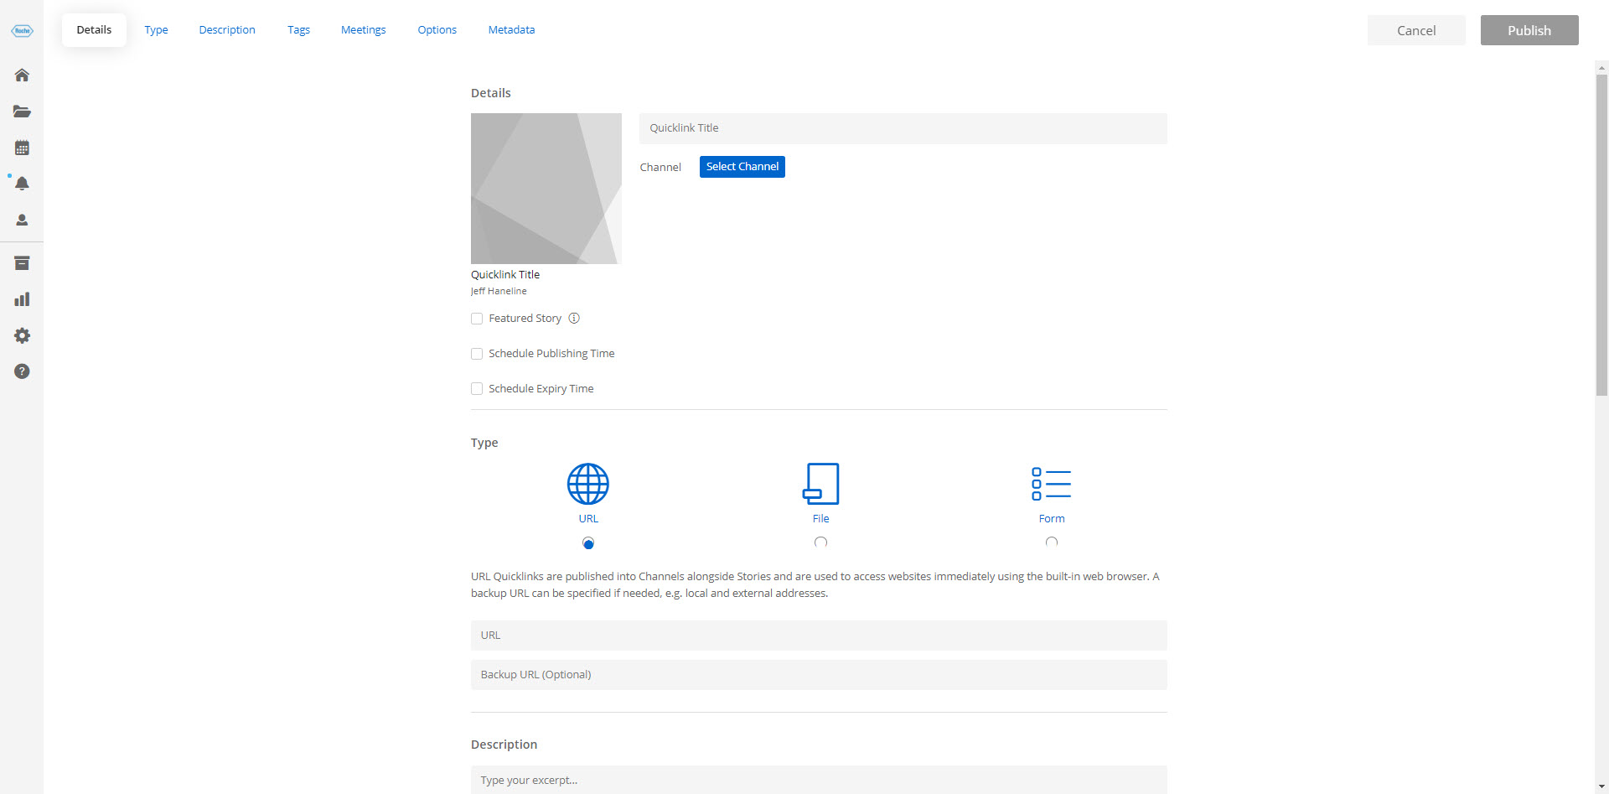Jump to the Description tab
The image size is (1609, 794).
(227, 30)
